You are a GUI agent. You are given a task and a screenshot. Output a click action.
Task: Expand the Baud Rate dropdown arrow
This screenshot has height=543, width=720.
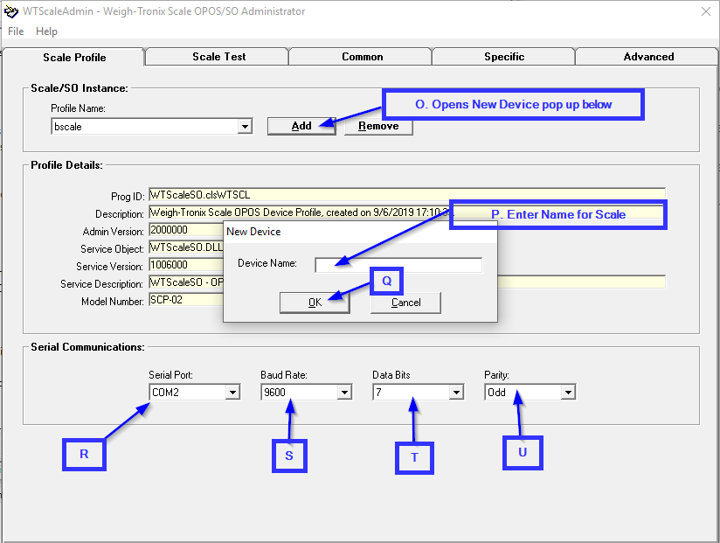344,393
